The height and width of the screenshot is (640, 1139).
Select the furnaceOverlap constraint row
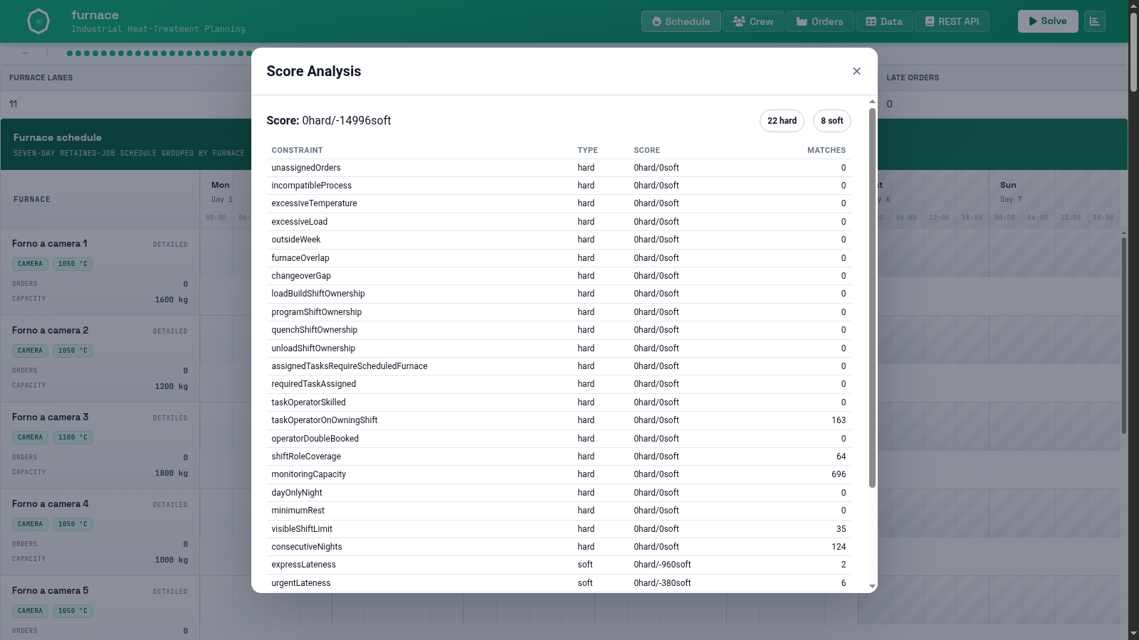pos(559,258)
